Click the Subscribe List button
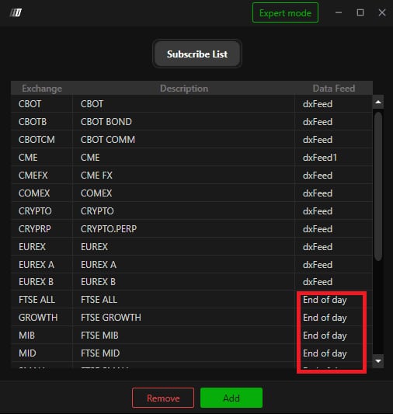The width and height of the screenshot is (393, 414). pos(197,54)
